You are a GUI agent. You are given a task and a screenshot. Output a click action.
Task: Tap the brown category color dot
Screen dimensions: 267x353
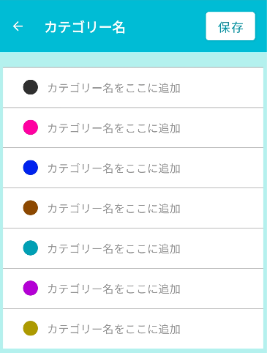click(31, 208)
